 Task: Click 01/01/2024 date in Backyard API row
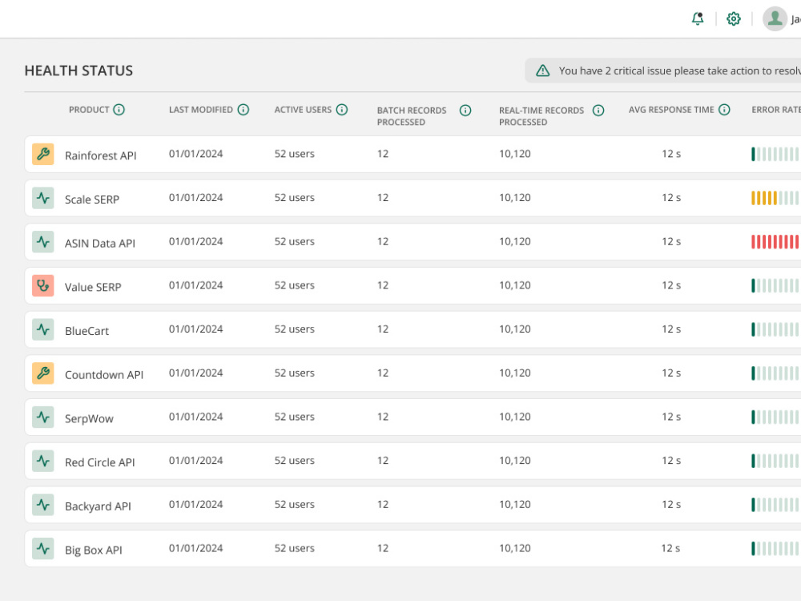pyautogui.click(x=196, y=505)
